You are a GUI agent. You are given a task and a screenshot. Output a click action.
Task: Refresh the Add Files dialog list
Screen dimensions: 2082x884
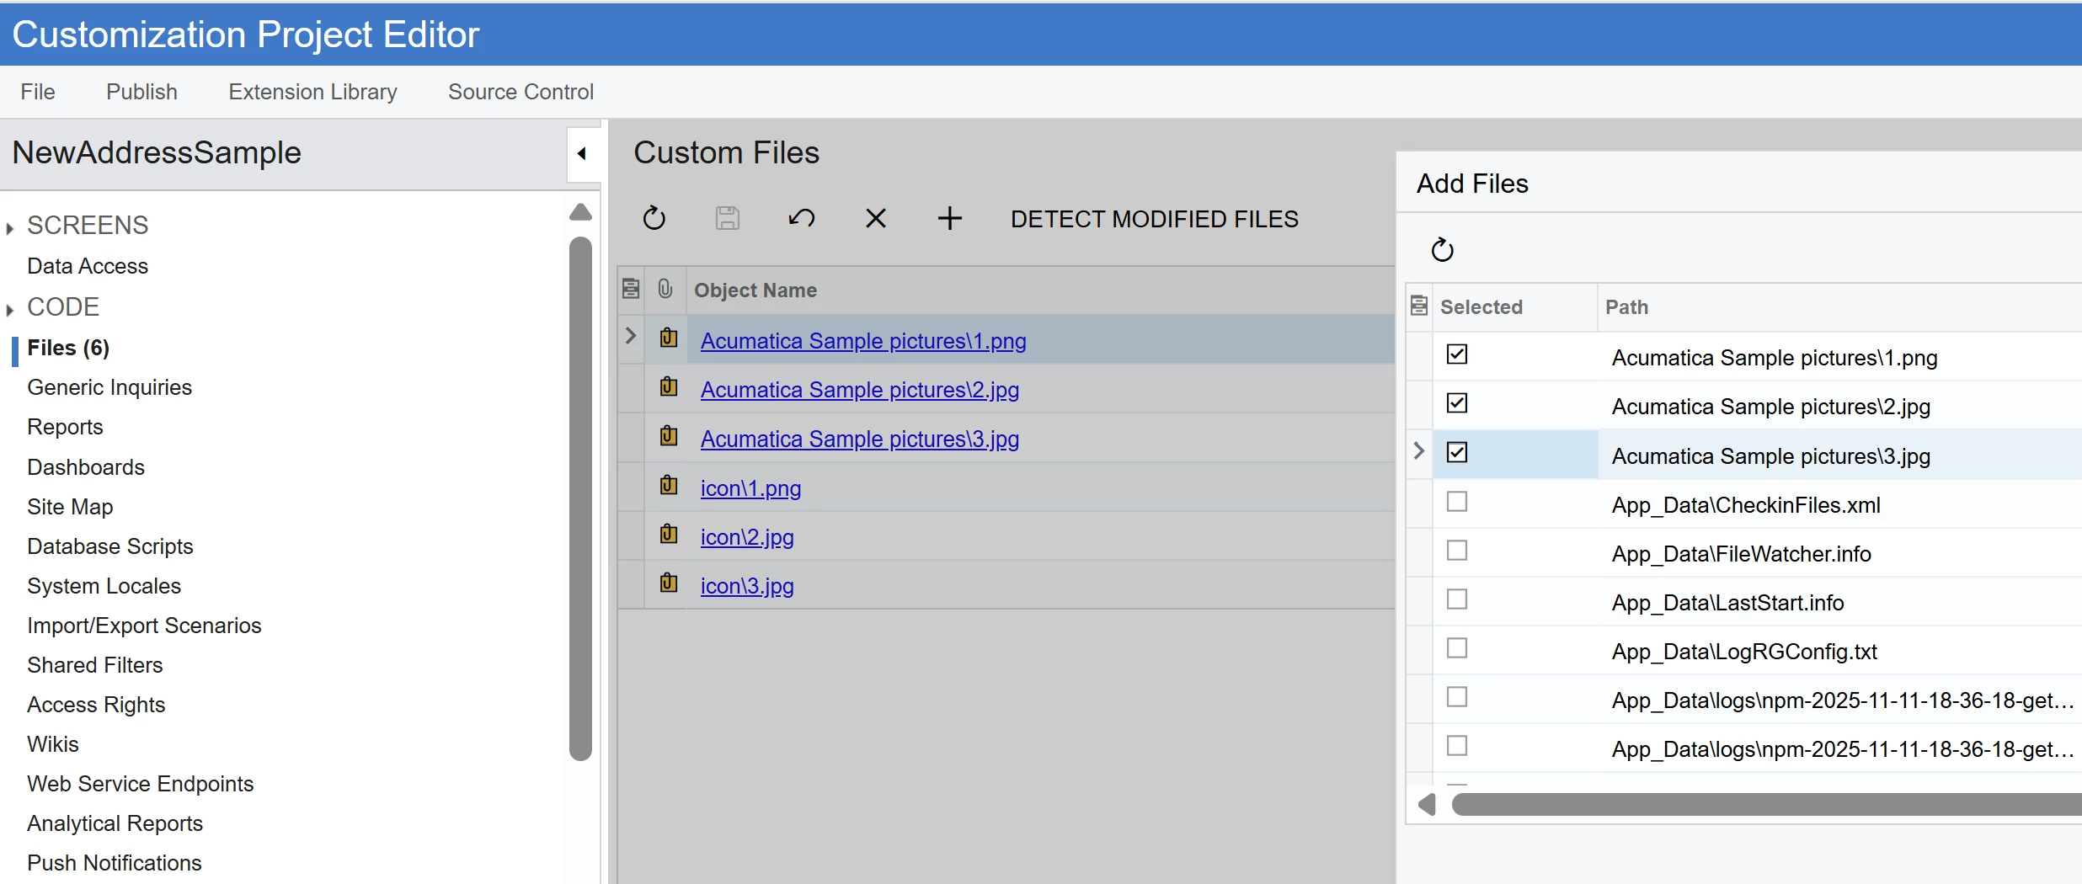(1442, 250)
